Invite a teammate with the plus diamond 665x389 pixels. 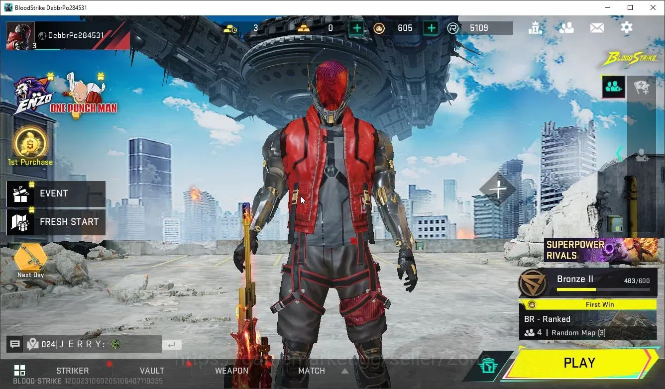click(x=498, y=189)
